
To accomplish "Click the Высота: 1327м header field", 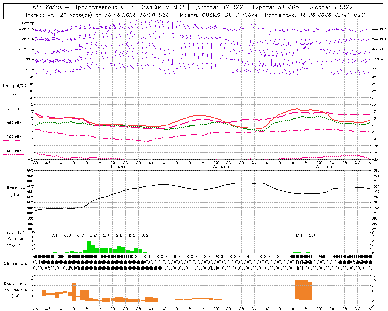I will [x=330, y=7].
